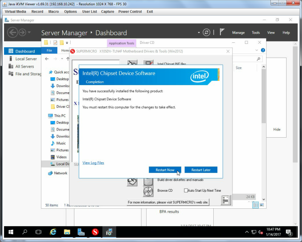Select Dashboard in Server Manager sidebar
The height and width of the screenshot is (242, 302).
(x=23, y=51)
